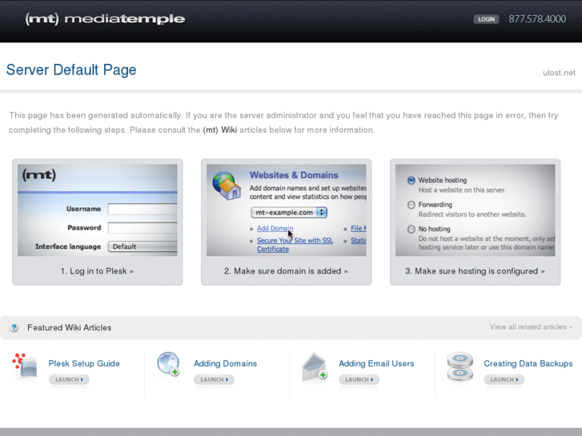Open the Websites & Domains screenshot thumbnail
Screen dimensions: 582x436
point(286,210)
